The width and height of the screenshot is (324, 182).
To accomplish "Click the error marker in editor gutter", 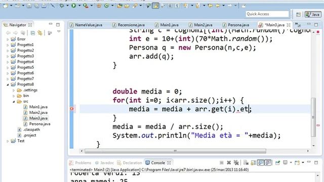I will [x=72, y=109].
